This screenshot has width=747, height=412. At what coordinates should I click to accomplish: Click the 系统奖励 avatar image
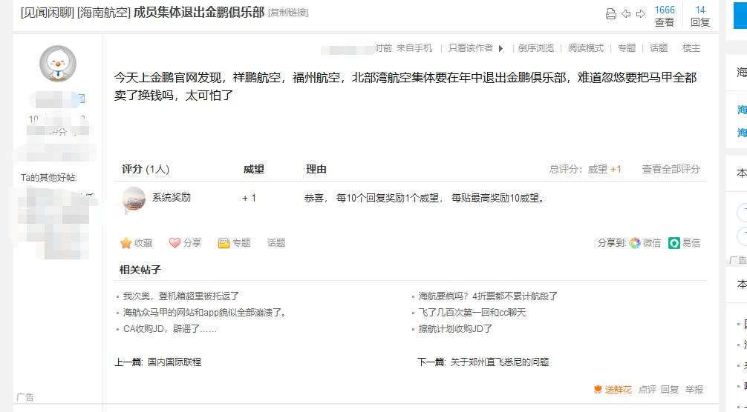(134, 199)
